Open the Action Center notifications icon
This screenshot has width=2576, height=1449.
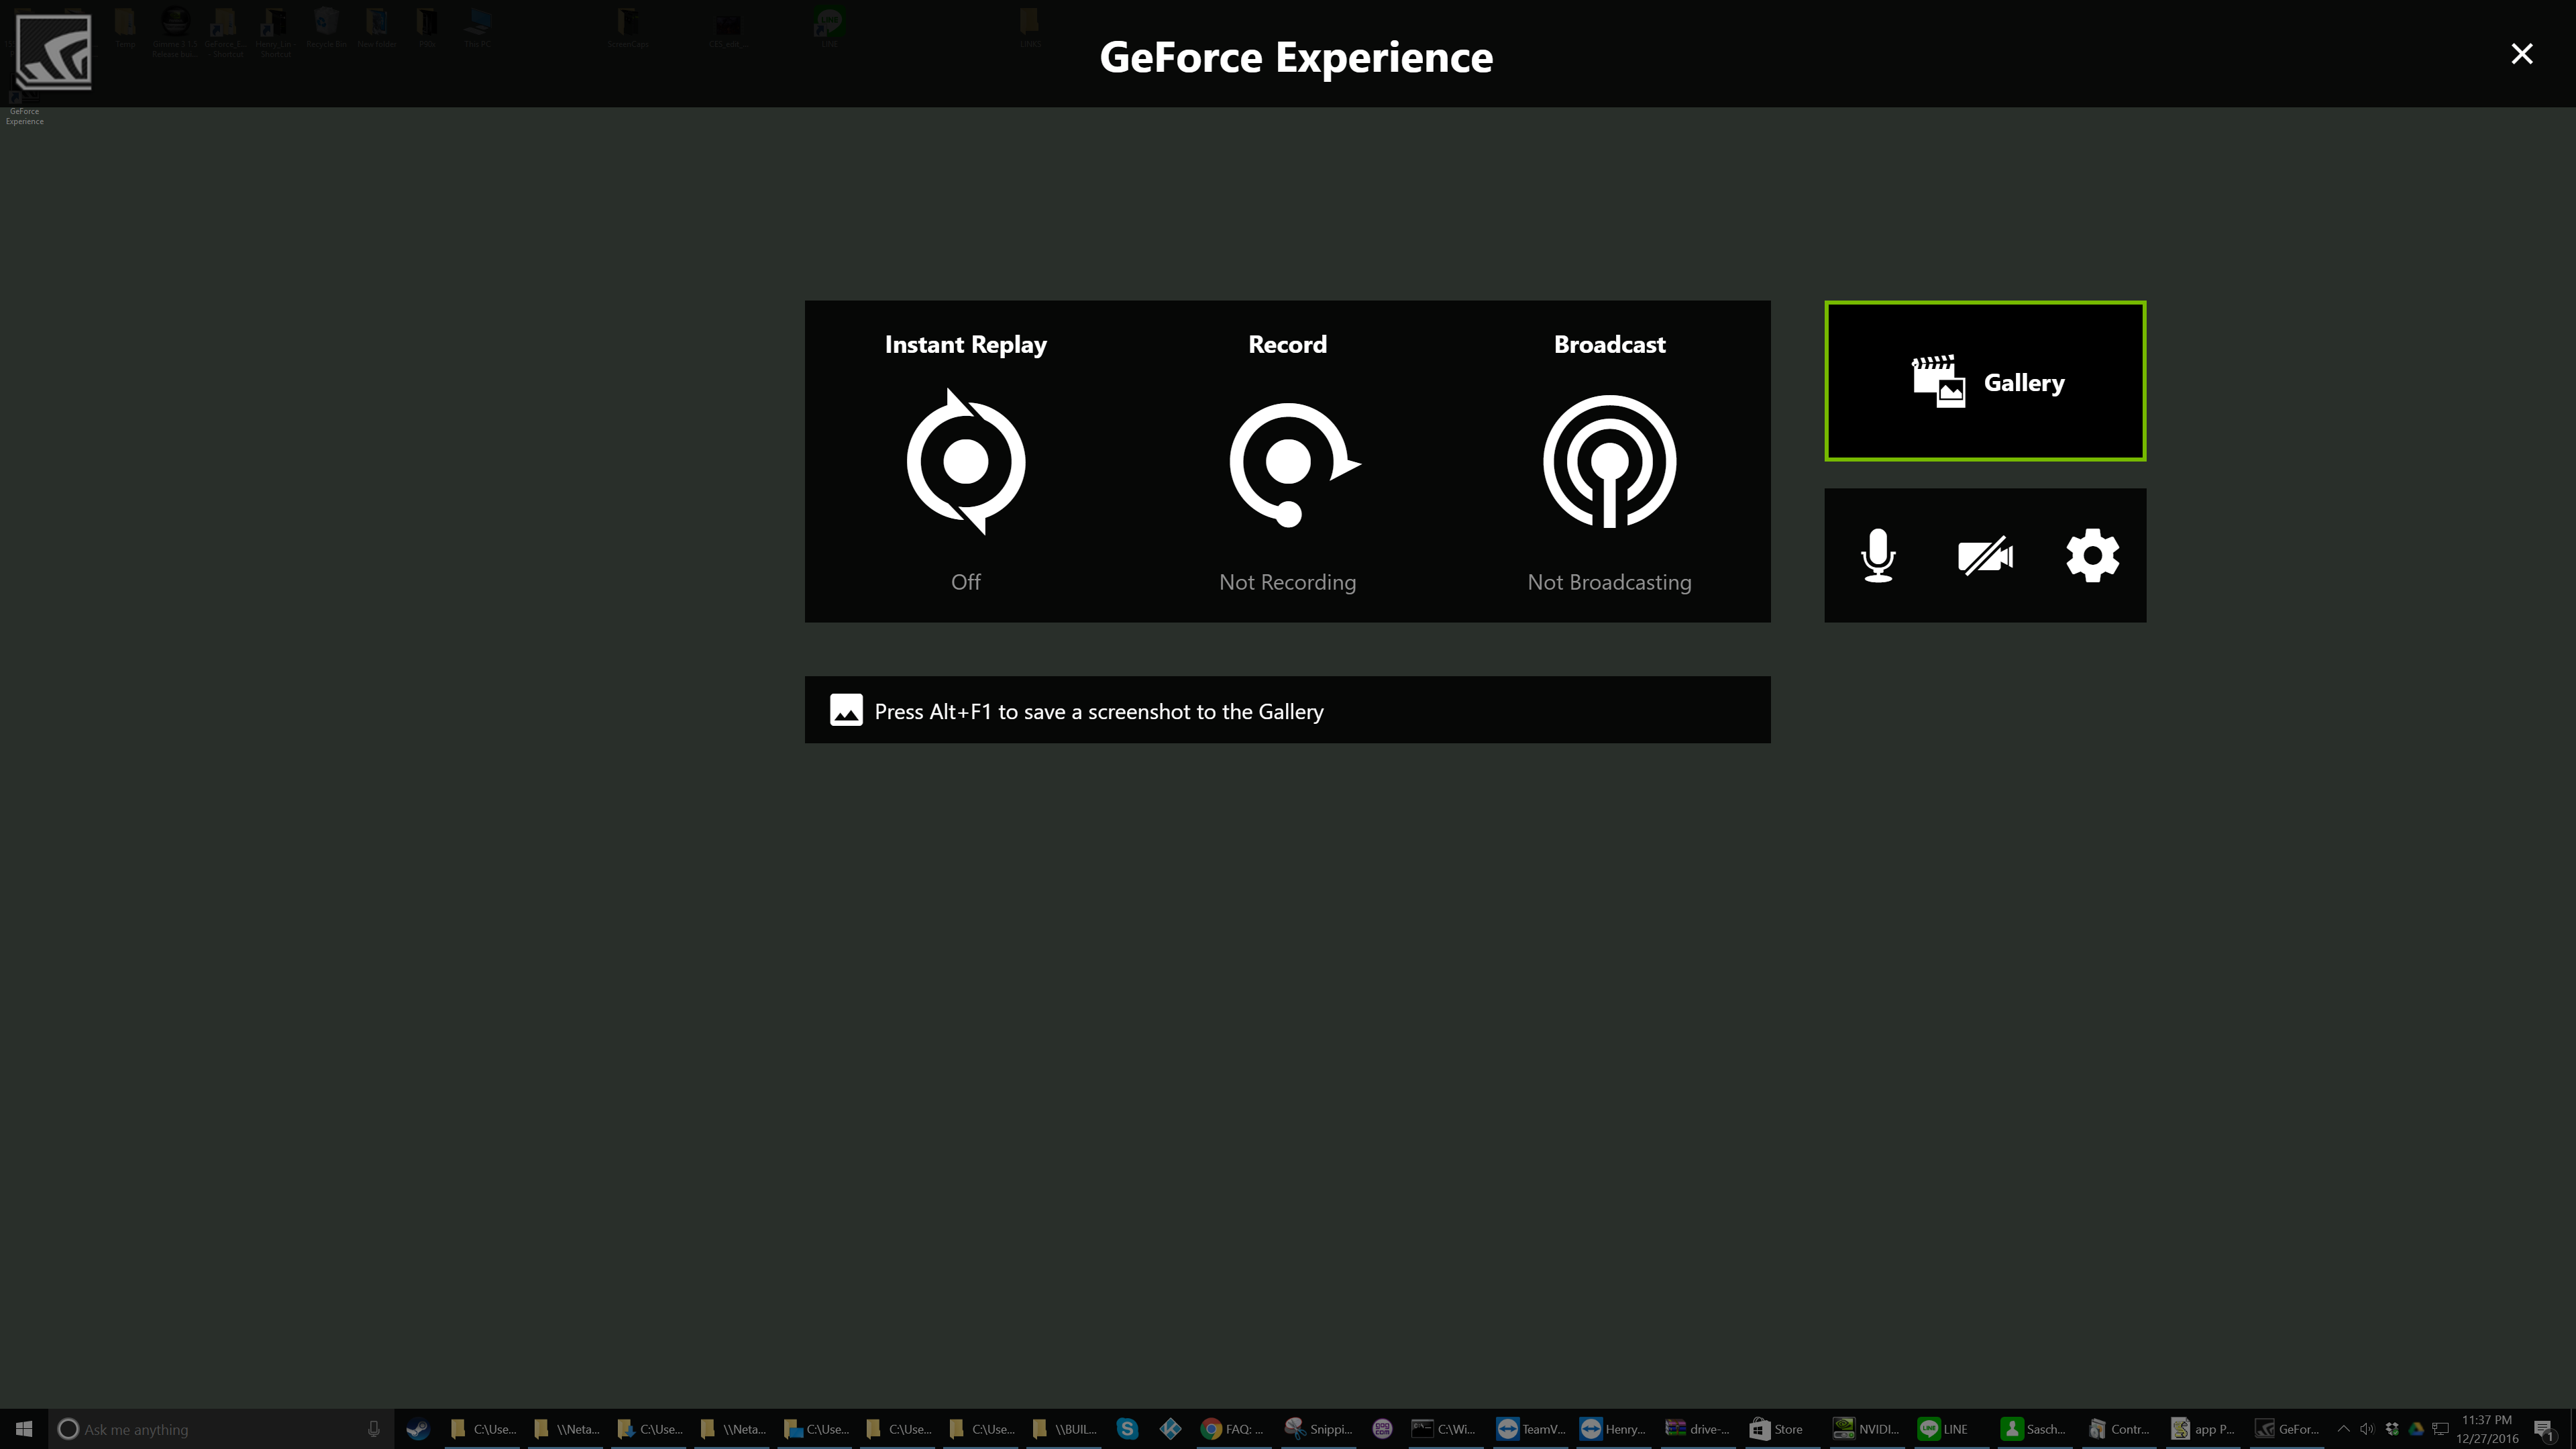point(2544,1429)
